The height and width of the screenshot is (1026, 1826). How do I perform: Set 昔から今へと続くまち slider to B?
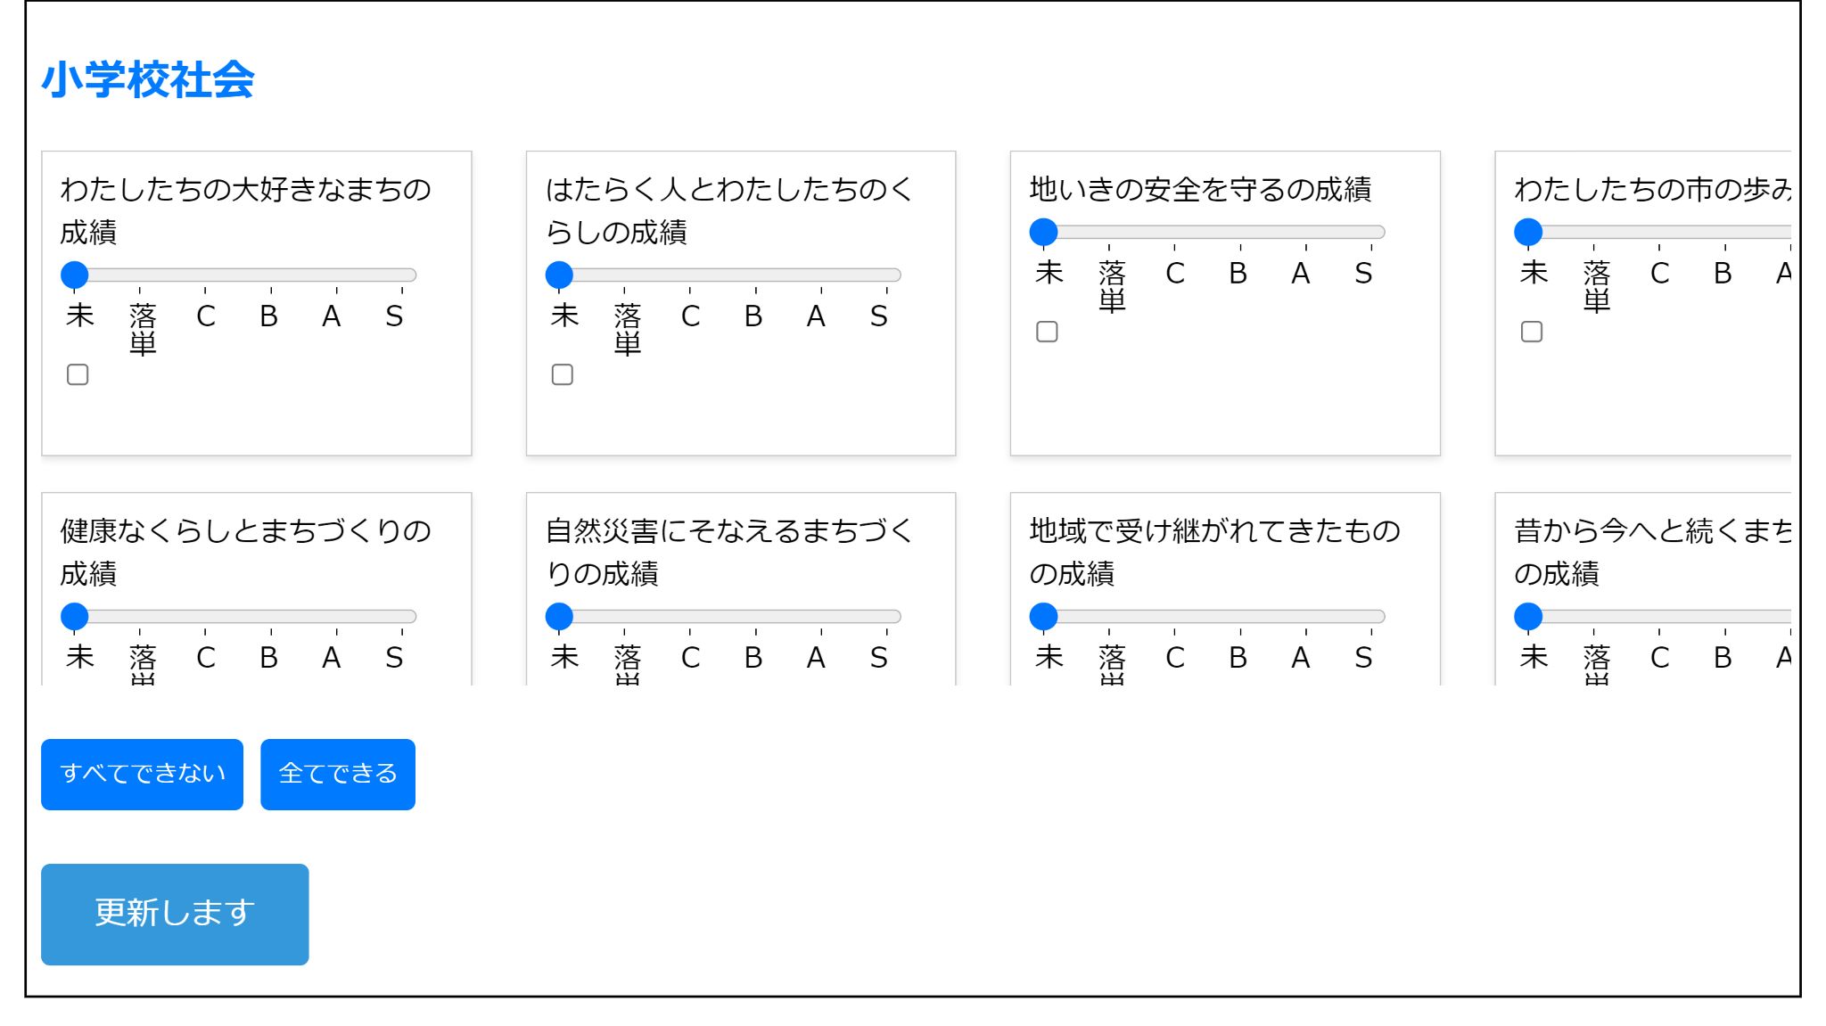[x=1724, y=616]
